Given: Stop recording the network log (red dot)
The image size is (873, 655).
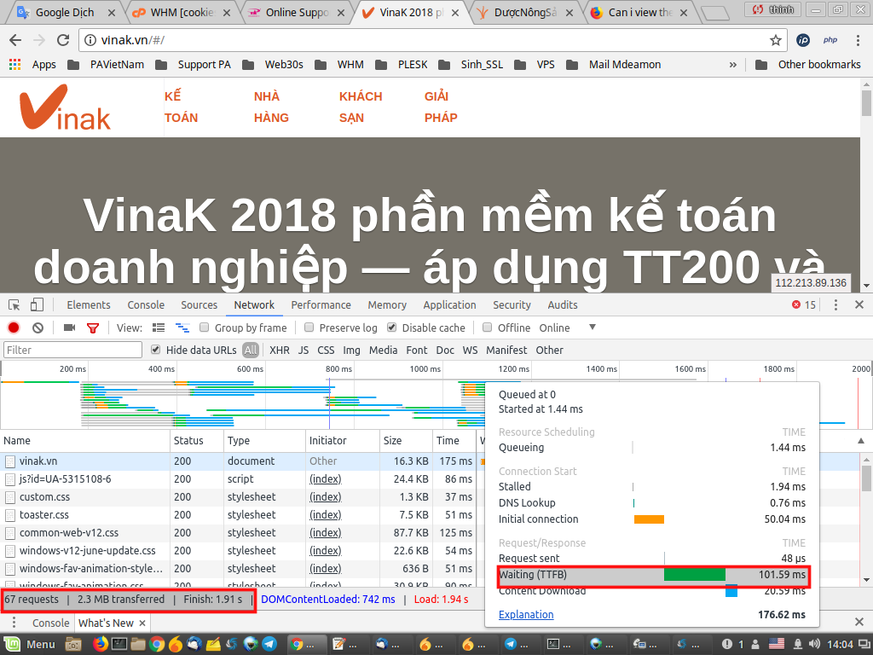Looking at the screenshot, I should click(x=14, y=327).
